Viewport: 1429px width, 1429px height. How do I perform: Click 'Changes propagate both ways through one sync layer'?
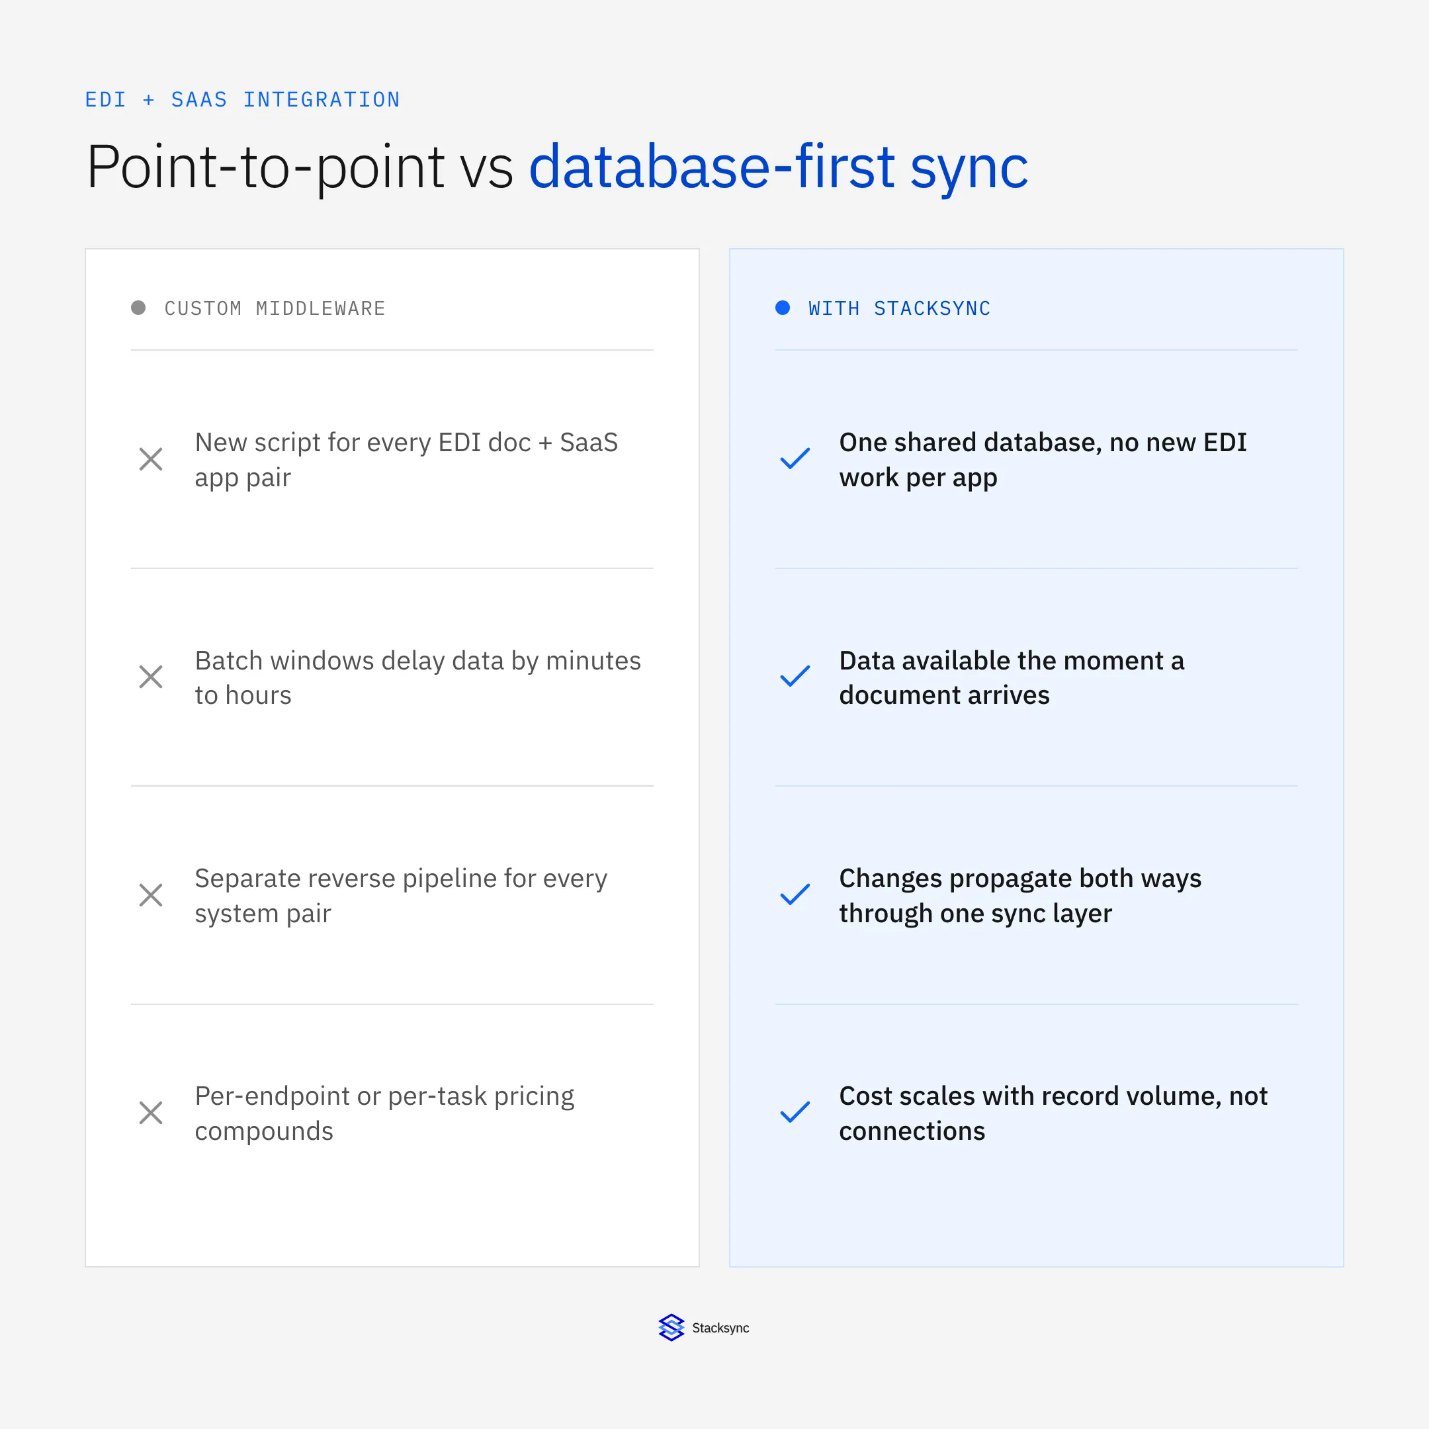coord(1020,896)
